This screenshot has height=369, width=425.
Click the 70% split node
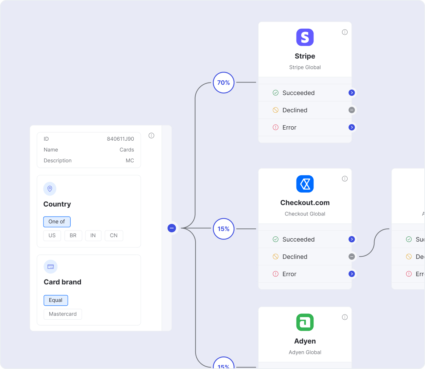pos(224,83)
